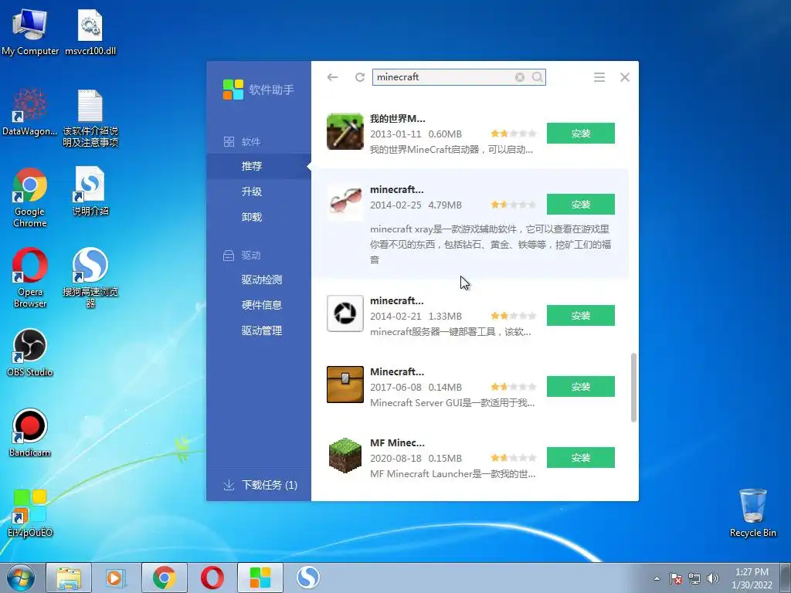The width and height of the screenshot is (791, 593).
Task: Open the Windows Start button
Action: (x=21, y=578)
